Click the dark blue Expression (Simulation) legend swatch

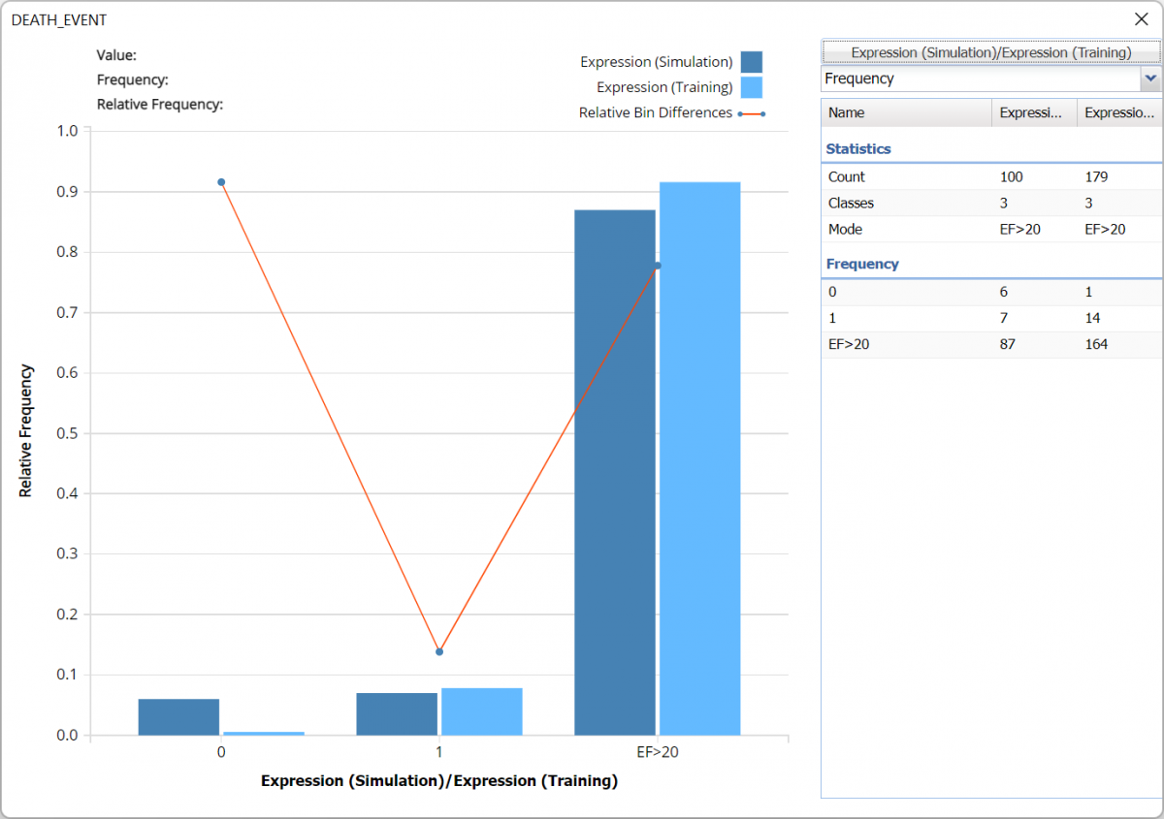click(751, 62)
